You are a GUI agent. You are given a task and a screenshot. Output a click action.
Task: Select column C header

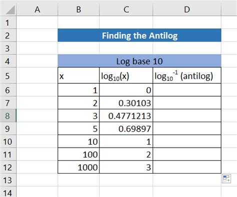pyautogui.click(x=126, y=9)
